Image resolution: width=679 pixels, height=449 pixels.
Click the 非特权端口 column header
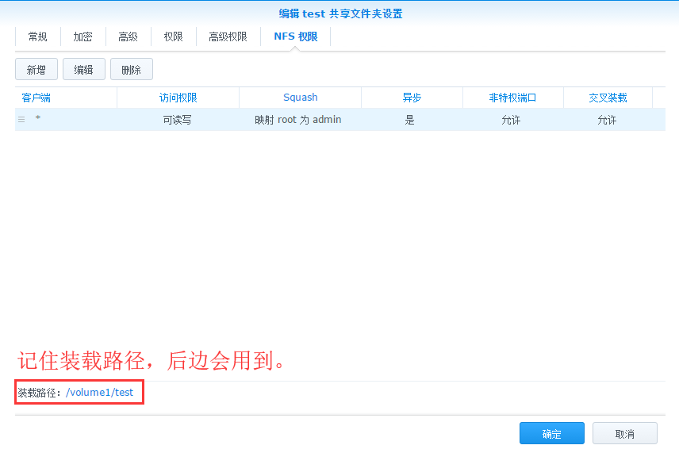[x=512, y=98]
